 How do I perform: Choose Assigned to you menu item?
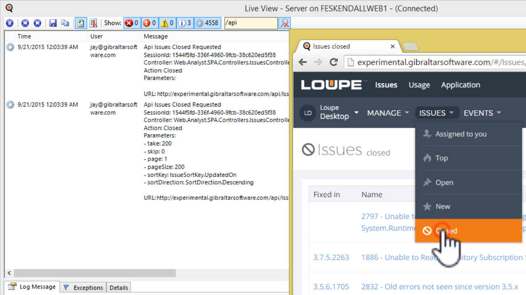pyautogui.click(x=468, y=134)
